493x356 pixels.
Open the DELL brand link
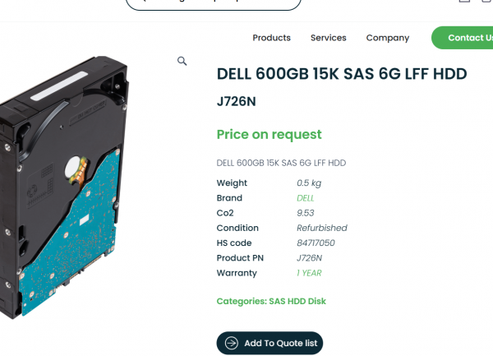tap(306, 198)
